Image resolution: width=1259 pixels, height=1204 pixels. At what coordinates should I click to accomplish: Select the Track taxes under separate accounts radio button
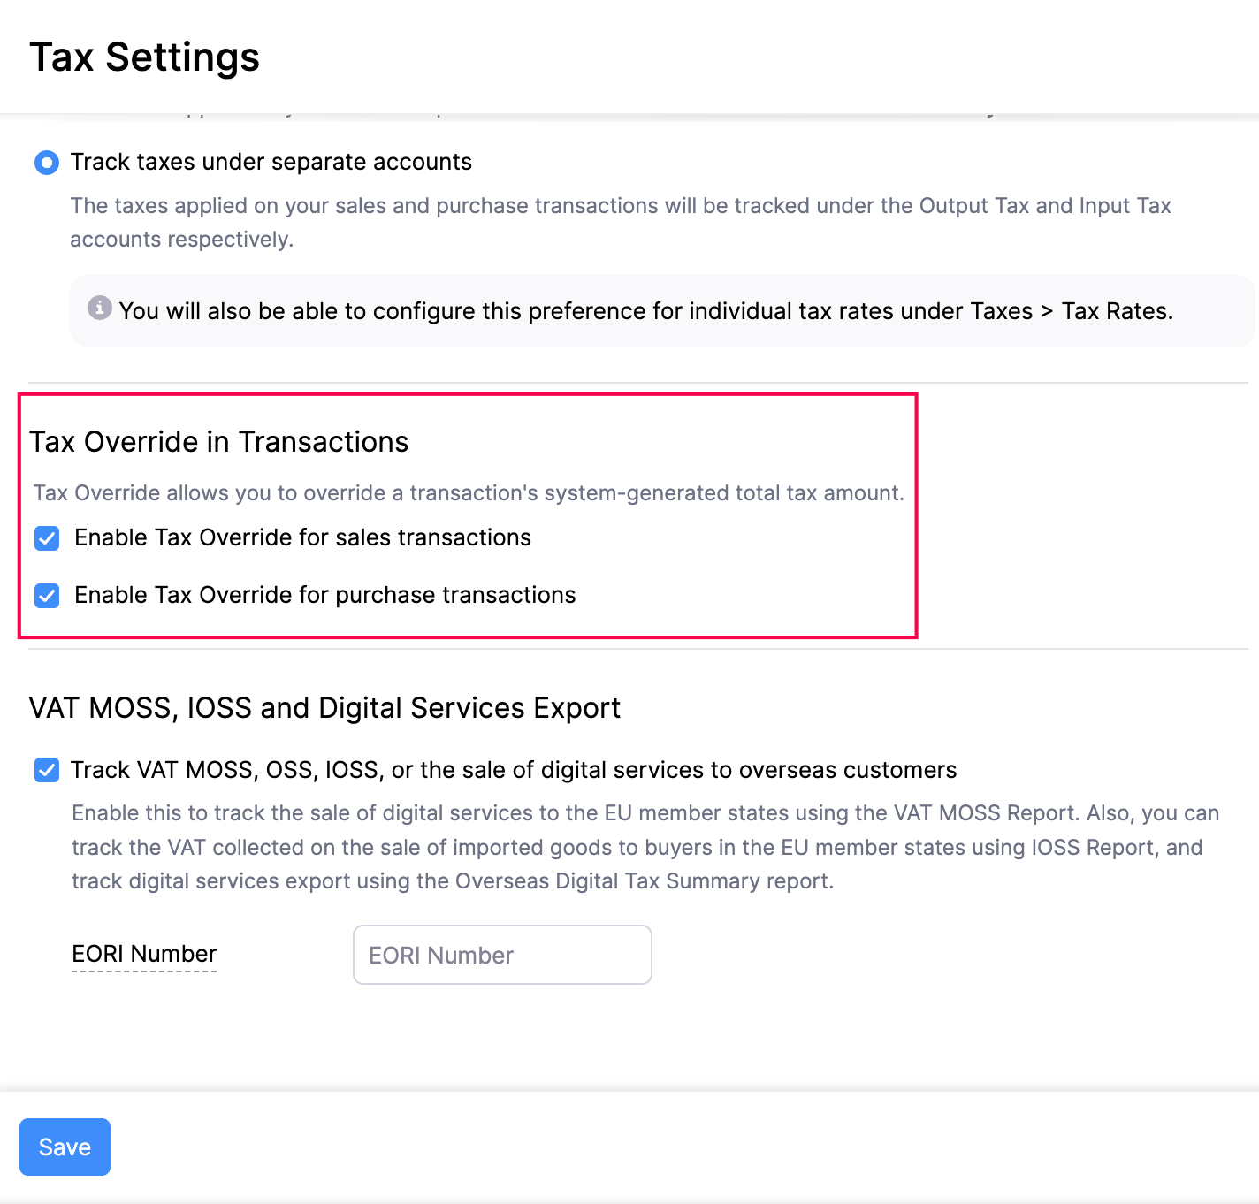[47, 163]
